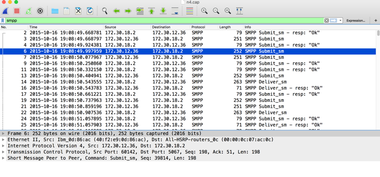Sort by Protocol column header

[x=205, y=27]
